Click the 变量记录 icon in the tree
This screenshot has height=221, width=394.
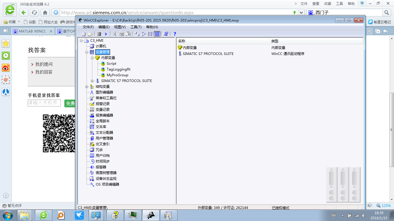(92, 110)
